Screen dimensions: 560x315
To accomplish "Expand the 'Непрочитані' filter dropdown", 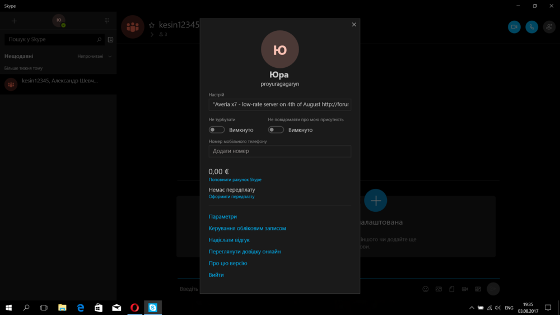I will [94, 57].
